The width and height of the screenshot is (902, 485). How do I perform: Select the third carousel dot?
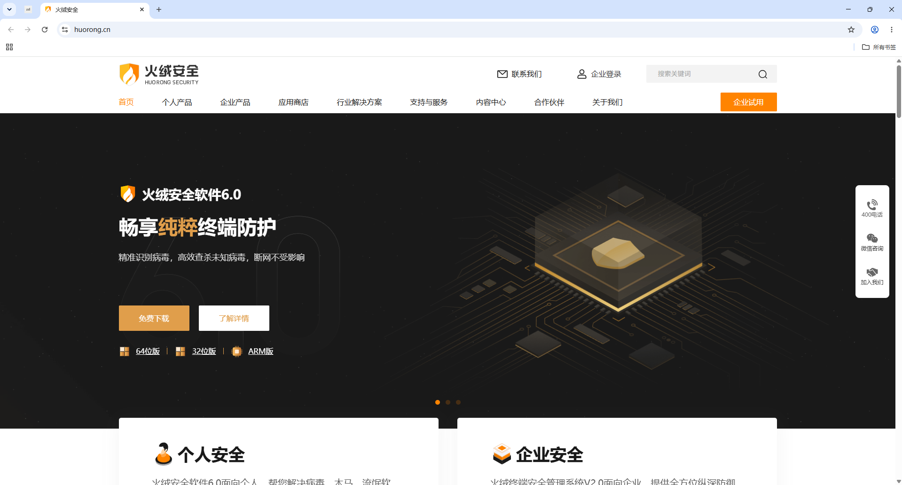coord(458,402)
